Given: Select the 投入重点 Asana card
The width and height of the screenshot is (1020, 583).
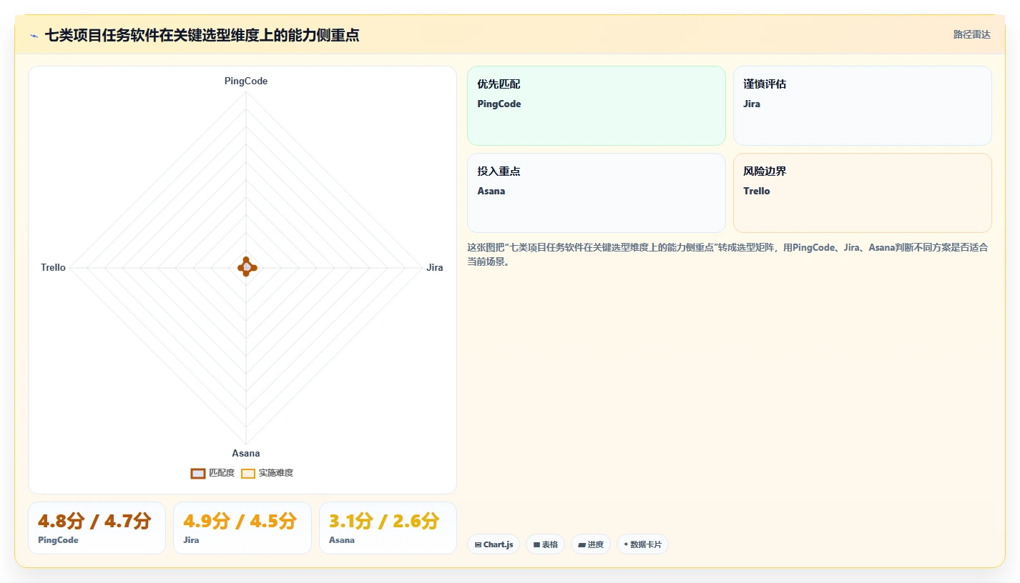Looking at the screenshot, I should [x=597, y=193].
